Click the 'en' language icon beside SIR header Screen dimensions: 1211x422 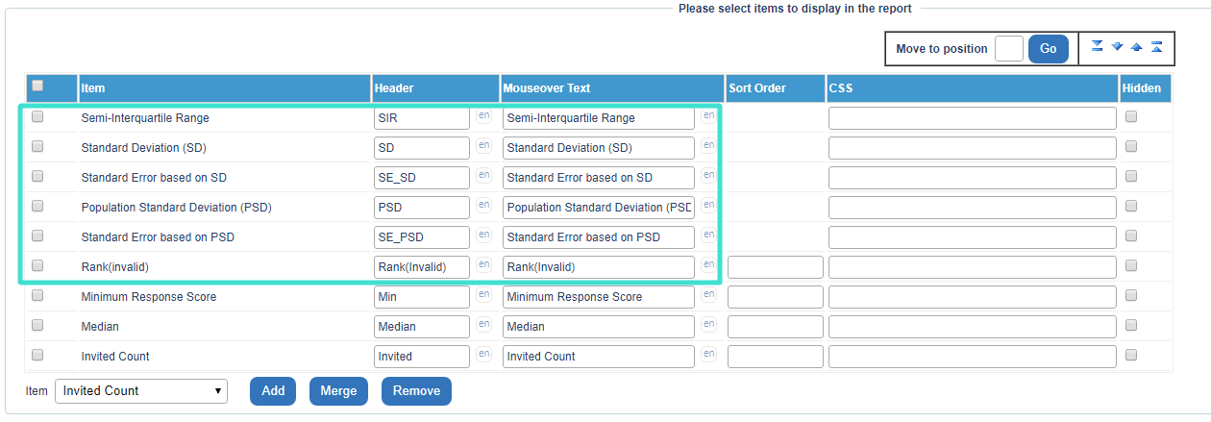pos(483,116)
